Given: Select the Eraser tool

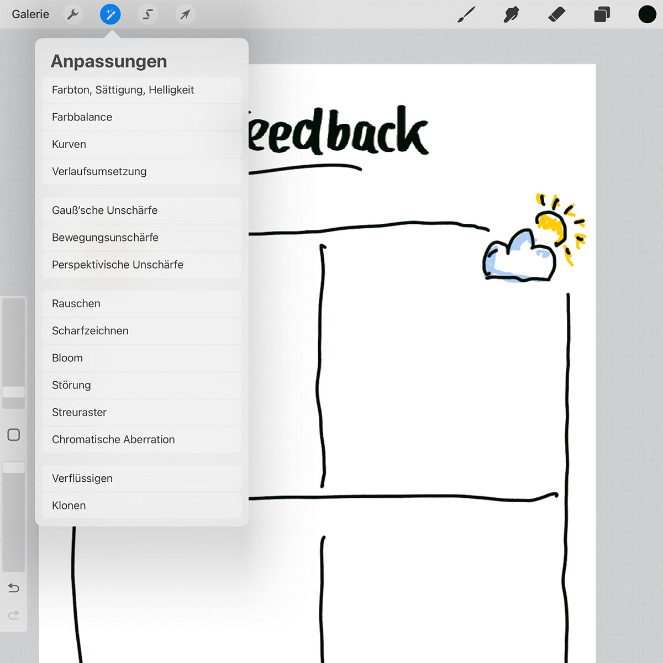Looking at the screenshot, I should [557, 14].
